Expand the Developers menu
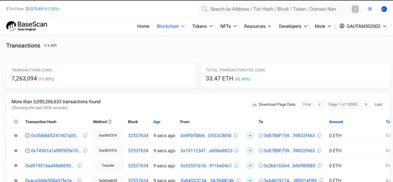 coord(293,26)
